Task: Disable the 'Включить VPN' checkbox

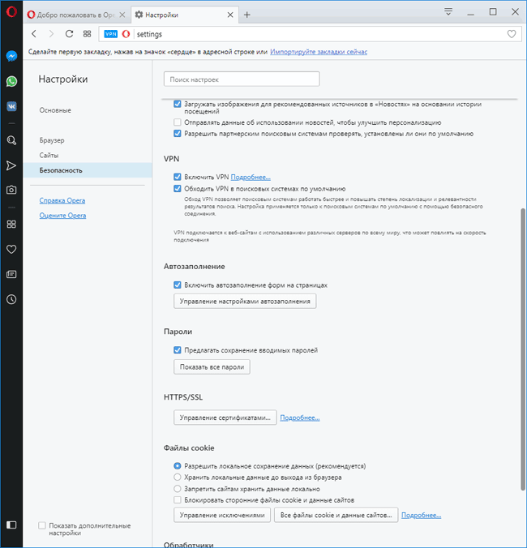Action: point(178,177)
